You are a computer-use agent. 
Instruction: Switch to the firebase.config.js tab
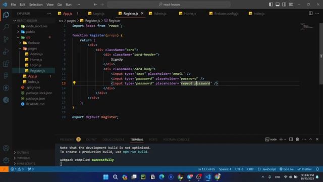click(226, 14)
